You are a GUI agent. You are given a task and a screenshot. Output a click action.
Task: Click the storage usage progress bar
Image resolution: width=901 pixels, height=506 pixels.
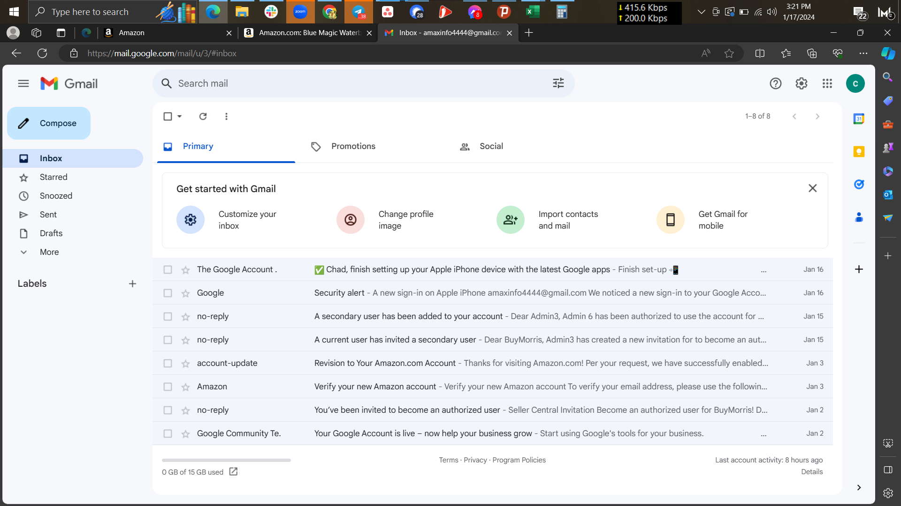(x=226, y=460)
